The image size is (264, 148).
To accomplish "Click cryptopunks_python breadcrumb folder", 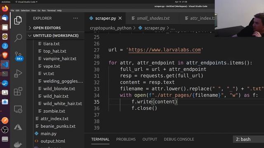I will click(111, 28).
